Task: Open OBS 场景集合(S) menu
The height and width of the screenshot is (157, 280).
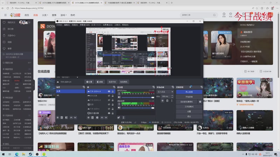Action: (108, 25)
